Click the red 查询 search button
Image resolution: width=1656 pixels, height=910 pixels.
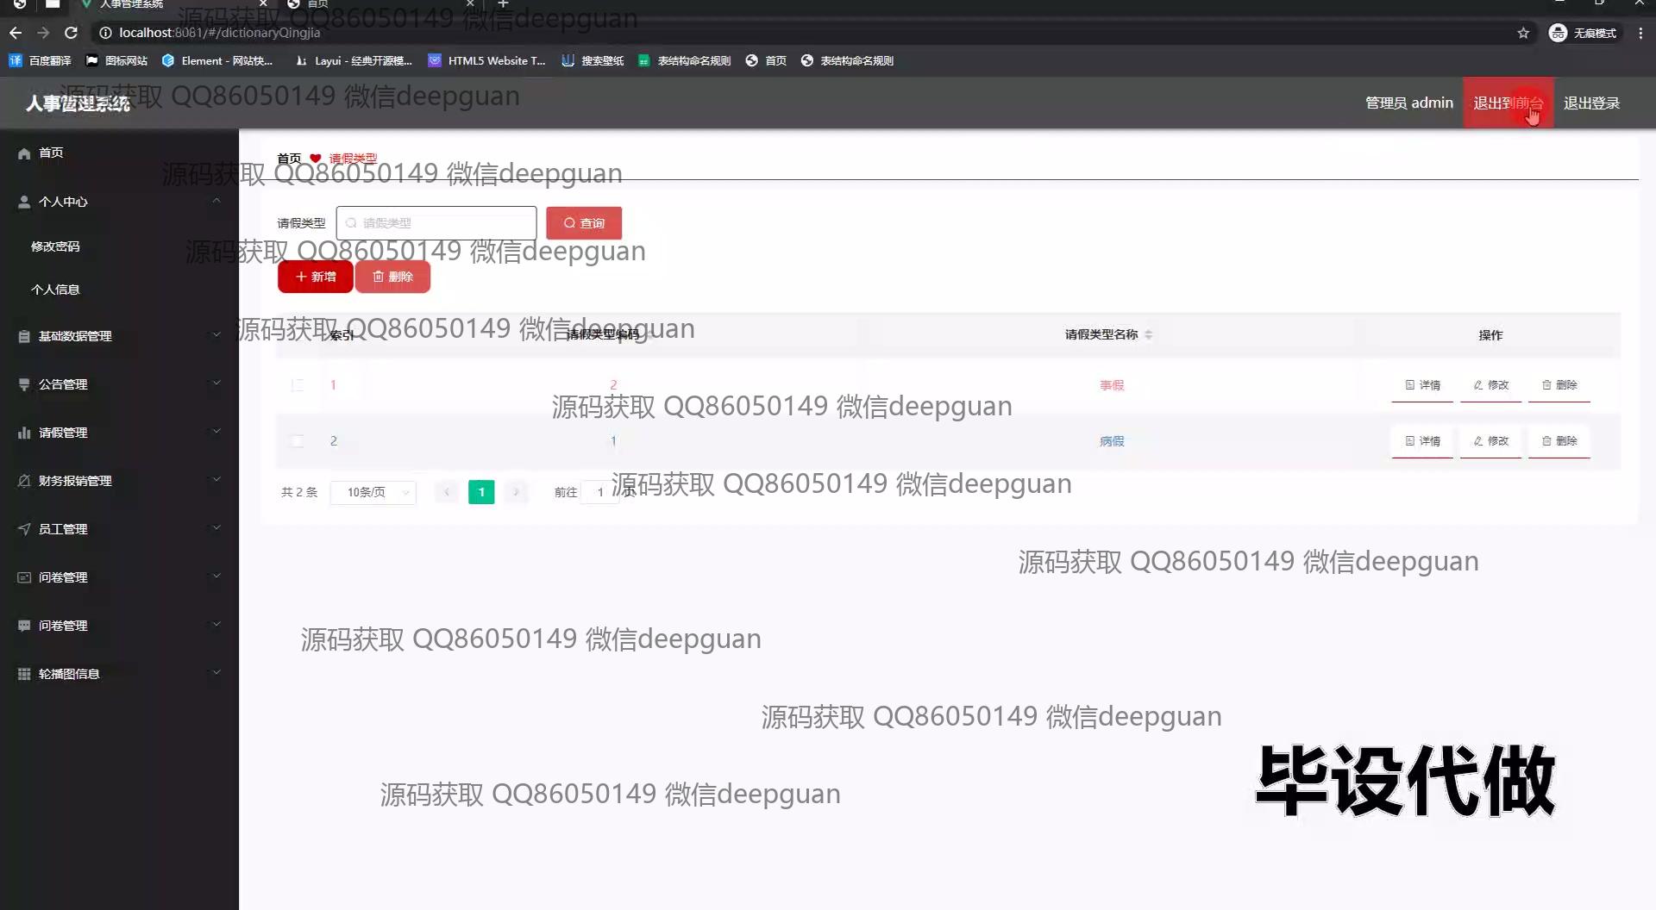coord(584,223)
